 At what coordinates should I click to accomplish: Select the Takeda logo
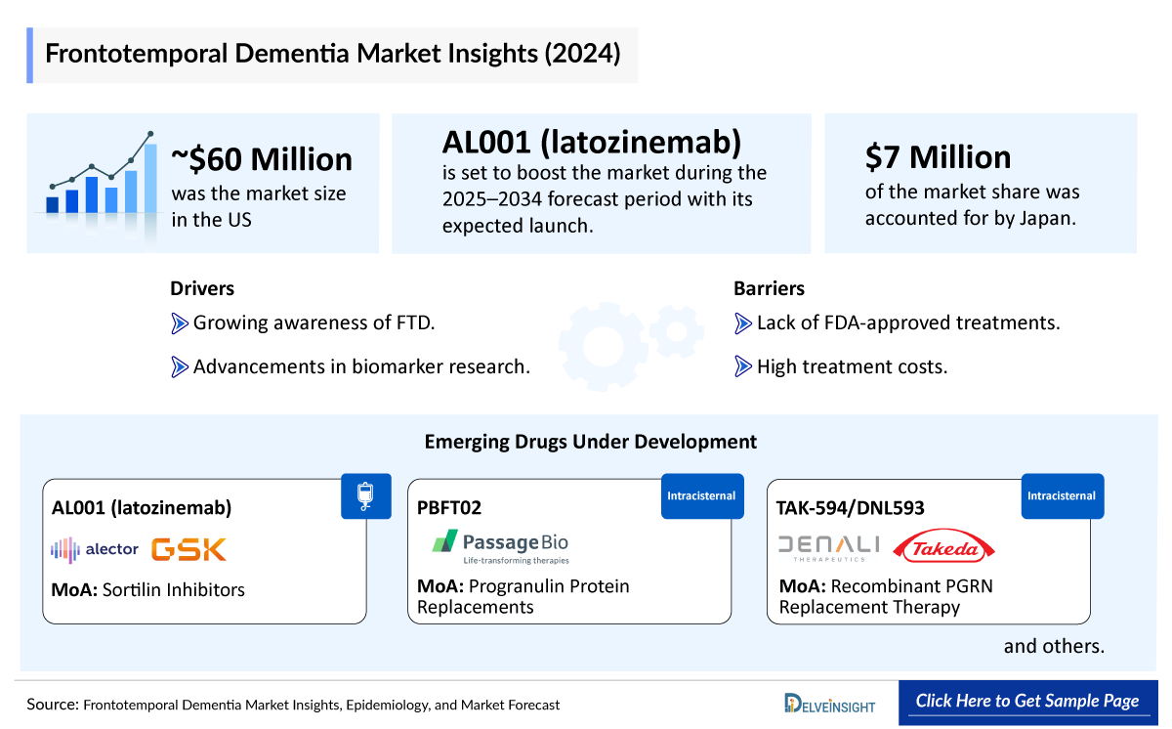943,547
